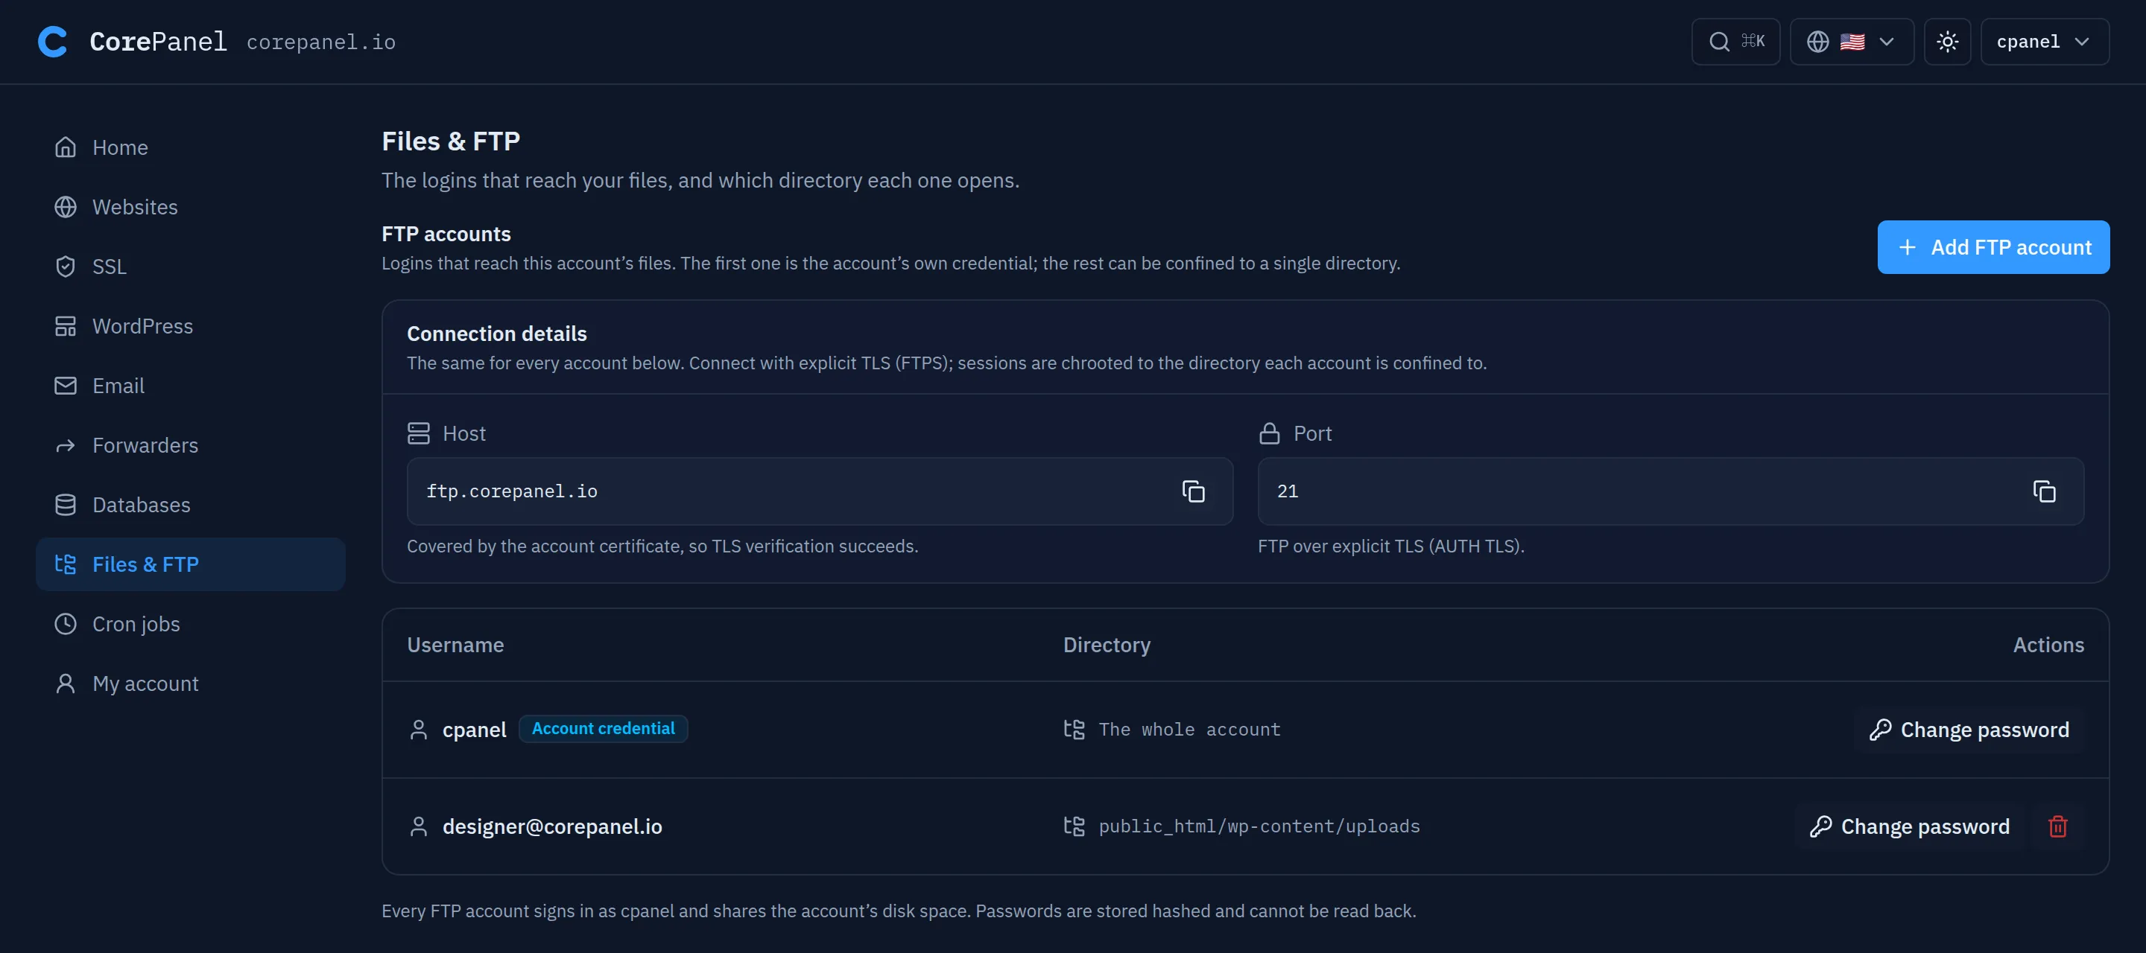2146x953 pixels.
Task: Click the Directory column header
Action: pyautogui.click(x=1107, y=645)
